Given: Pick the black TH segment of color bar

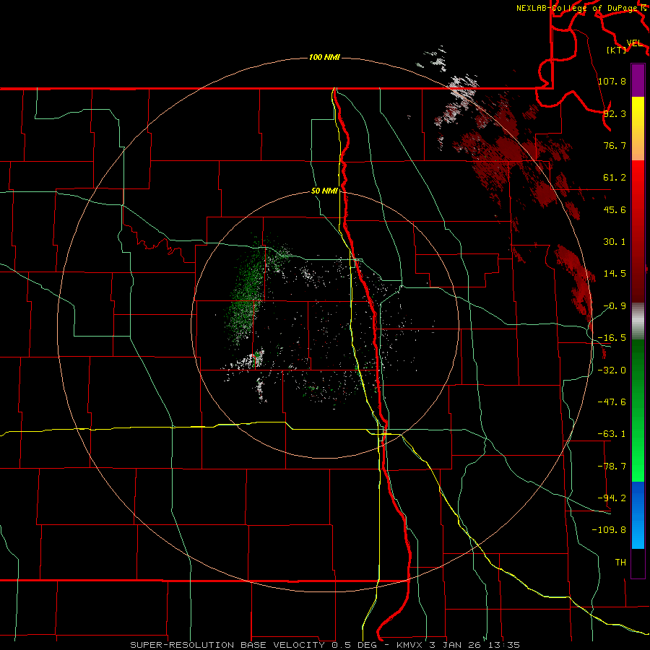Looking at the screenshot, I should tap(638, 563).
